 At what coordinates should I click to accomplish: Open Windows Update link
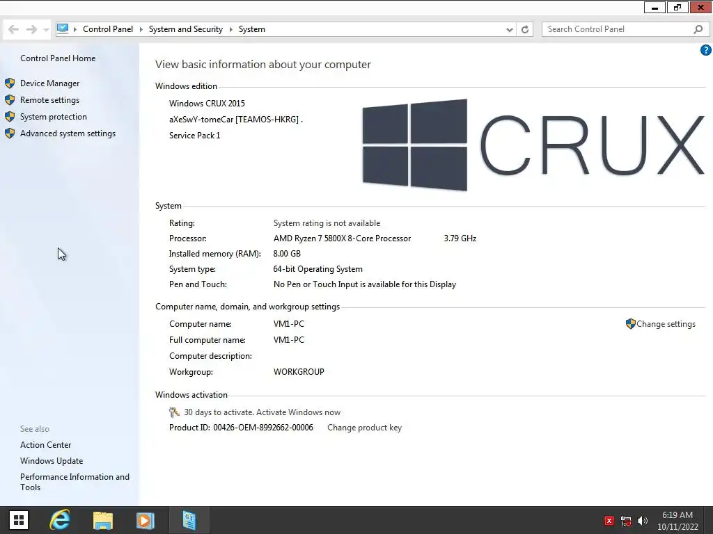[x=52, y=461]
